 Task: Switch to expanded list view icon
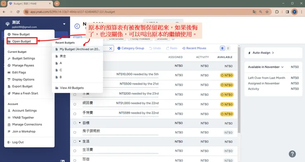222,48
